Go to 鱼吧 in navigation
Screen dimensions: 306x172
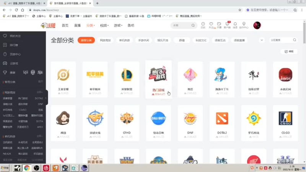131,25
